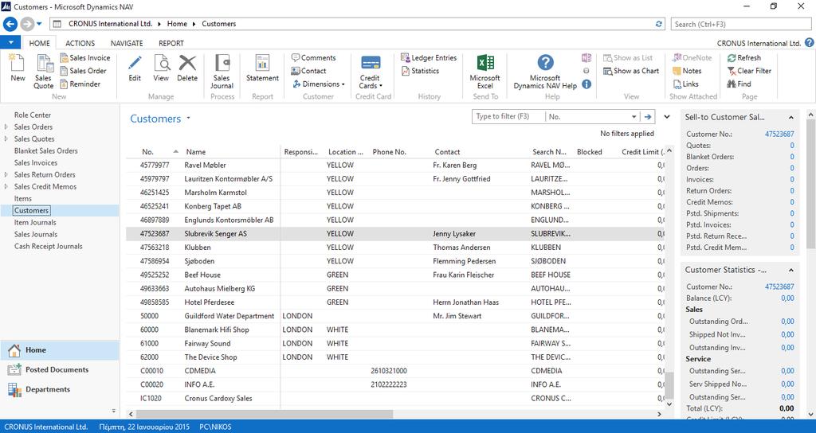
Task: Open the filter field dropdown showing No.
Action: (634, 117)
